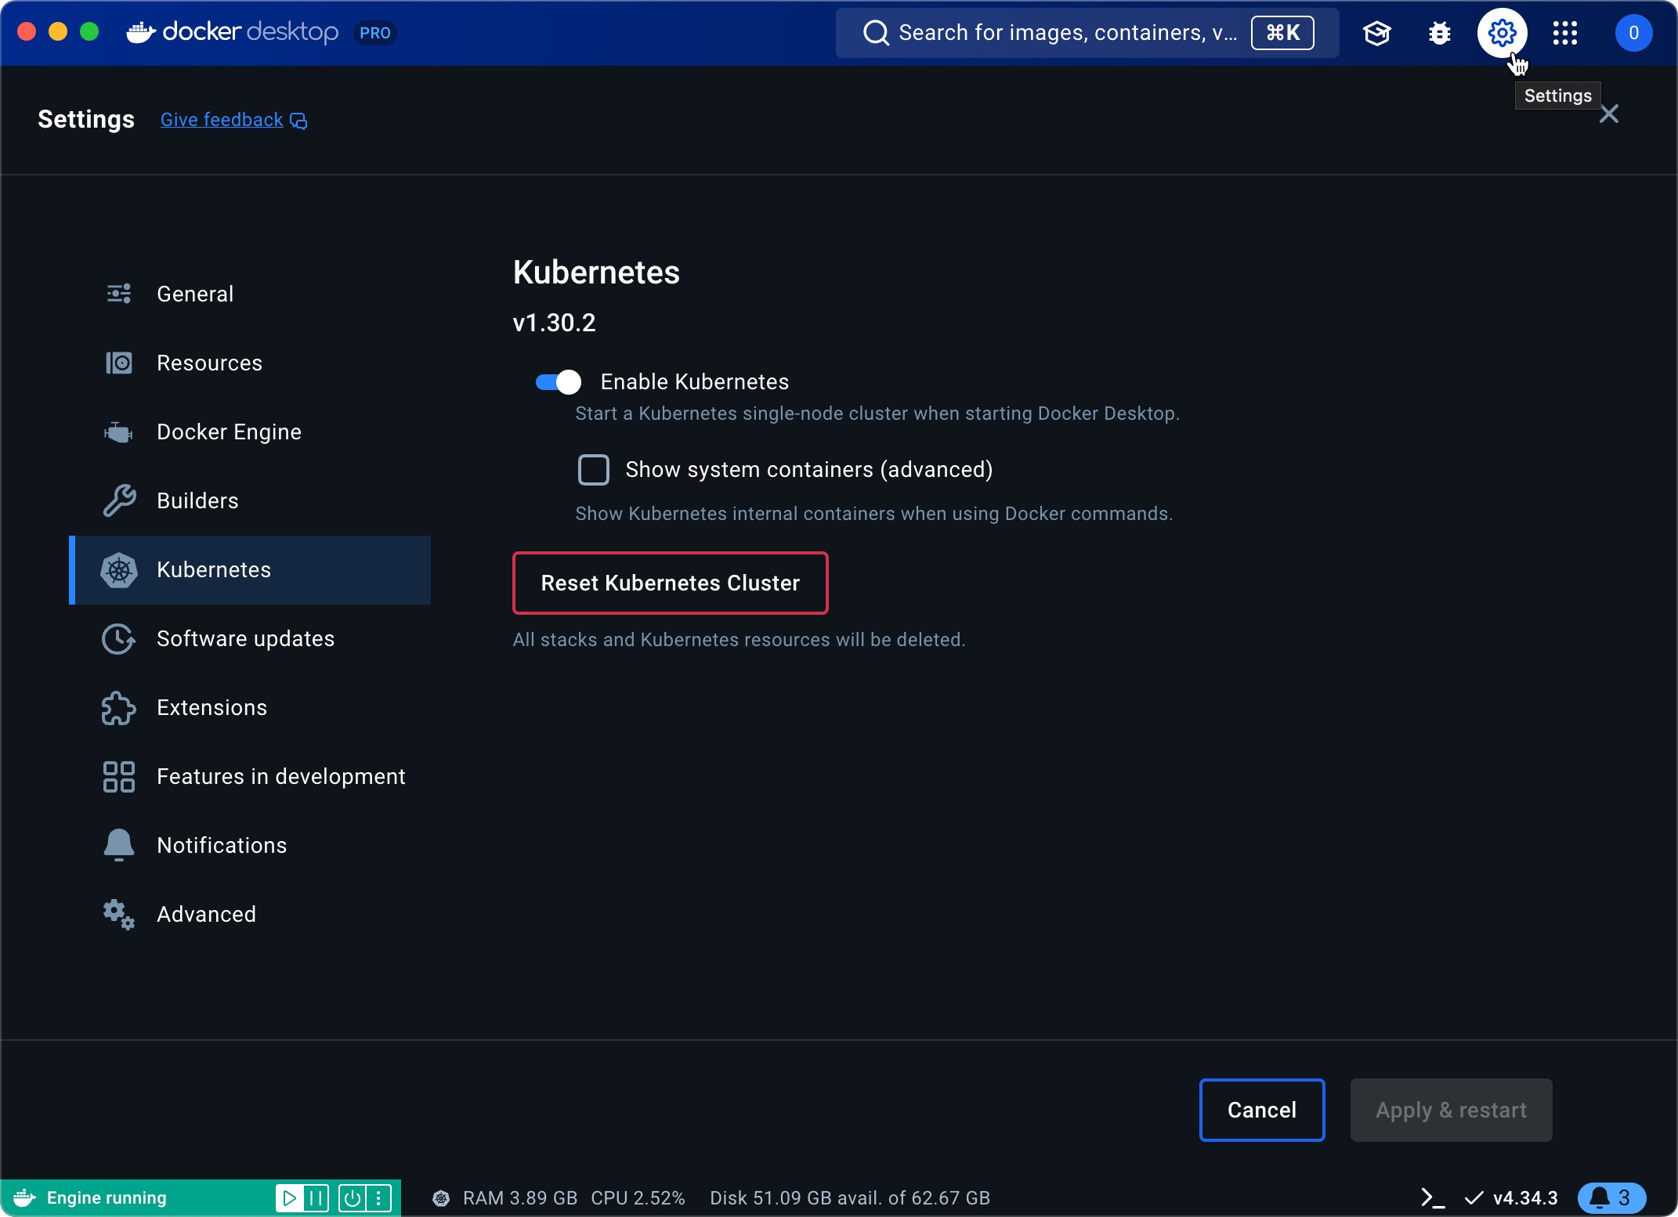
Task: Click the Docker Engine sidebar icon
Action: pos(120,432)
